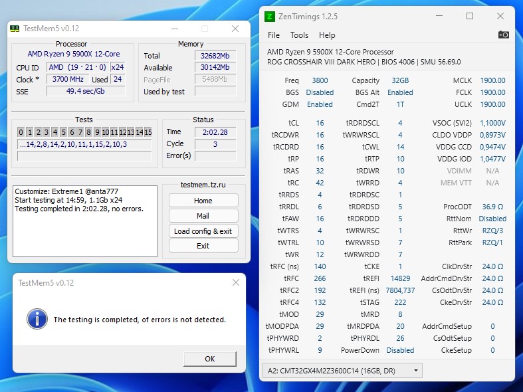Expand the A2 memory module dropdown
Image resolution: width=523 pixels, height=392 pixels.
pos(342,371)
